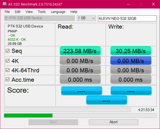The image size is (160, 129).
Task: Click the PTK S32 USB Device name label
Action: (x=25, y=26)
